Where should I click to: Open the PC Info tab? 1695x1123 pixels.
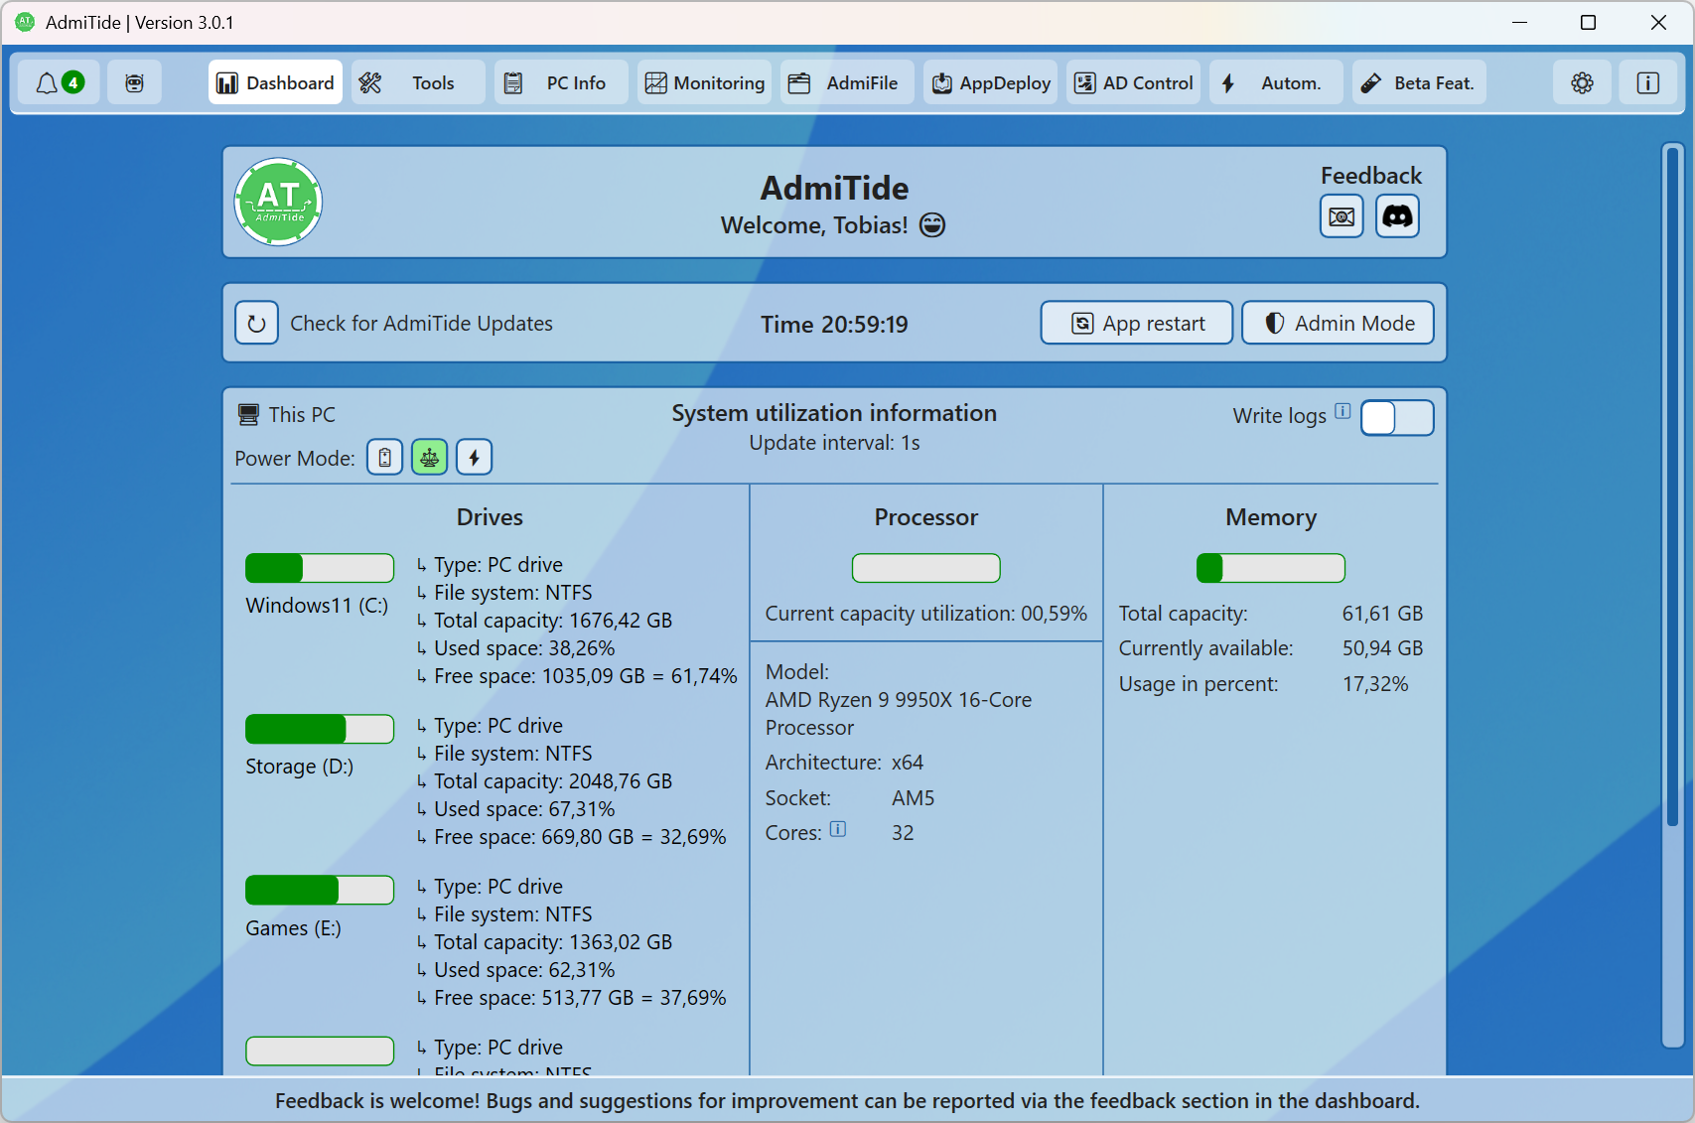tap(562, 83)
